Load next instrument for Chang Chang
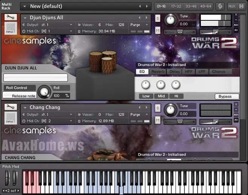The width and height of the screenshot is (248, 195). pos(147,107)
